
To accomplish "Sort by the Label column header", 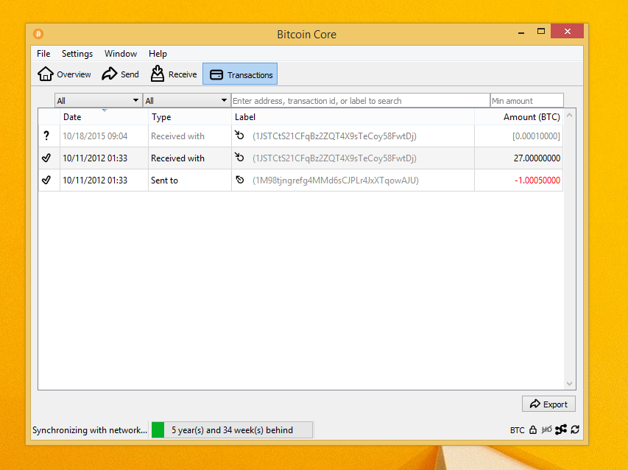I will coord(353,117).
